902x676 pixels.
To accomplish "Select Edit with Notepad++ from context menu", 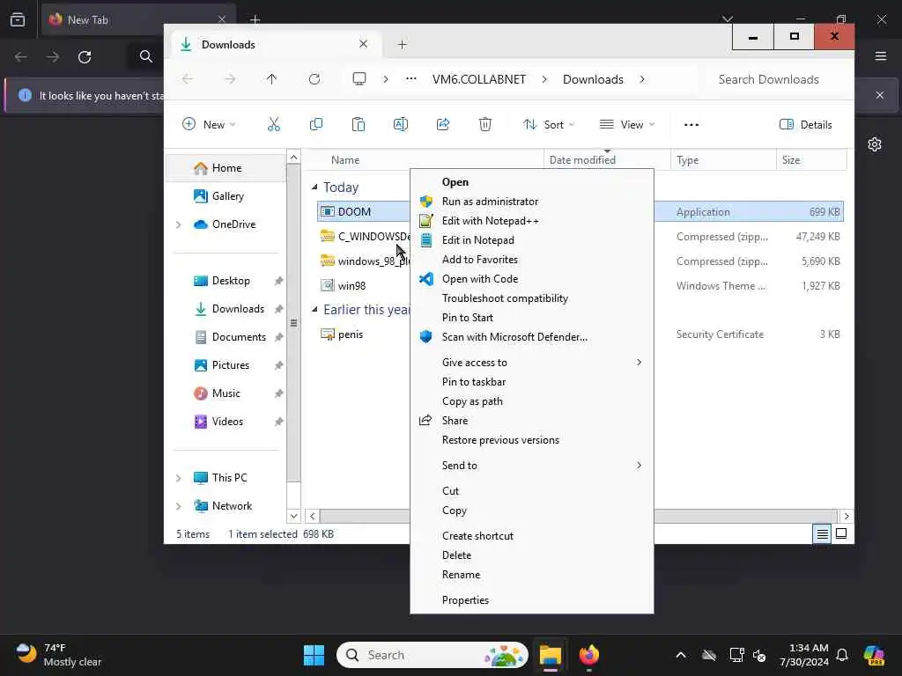I will point(531,221).
